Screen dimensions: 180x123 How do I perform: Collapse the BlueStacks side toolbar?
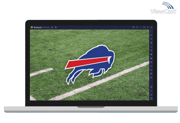(x=151, y=27)
